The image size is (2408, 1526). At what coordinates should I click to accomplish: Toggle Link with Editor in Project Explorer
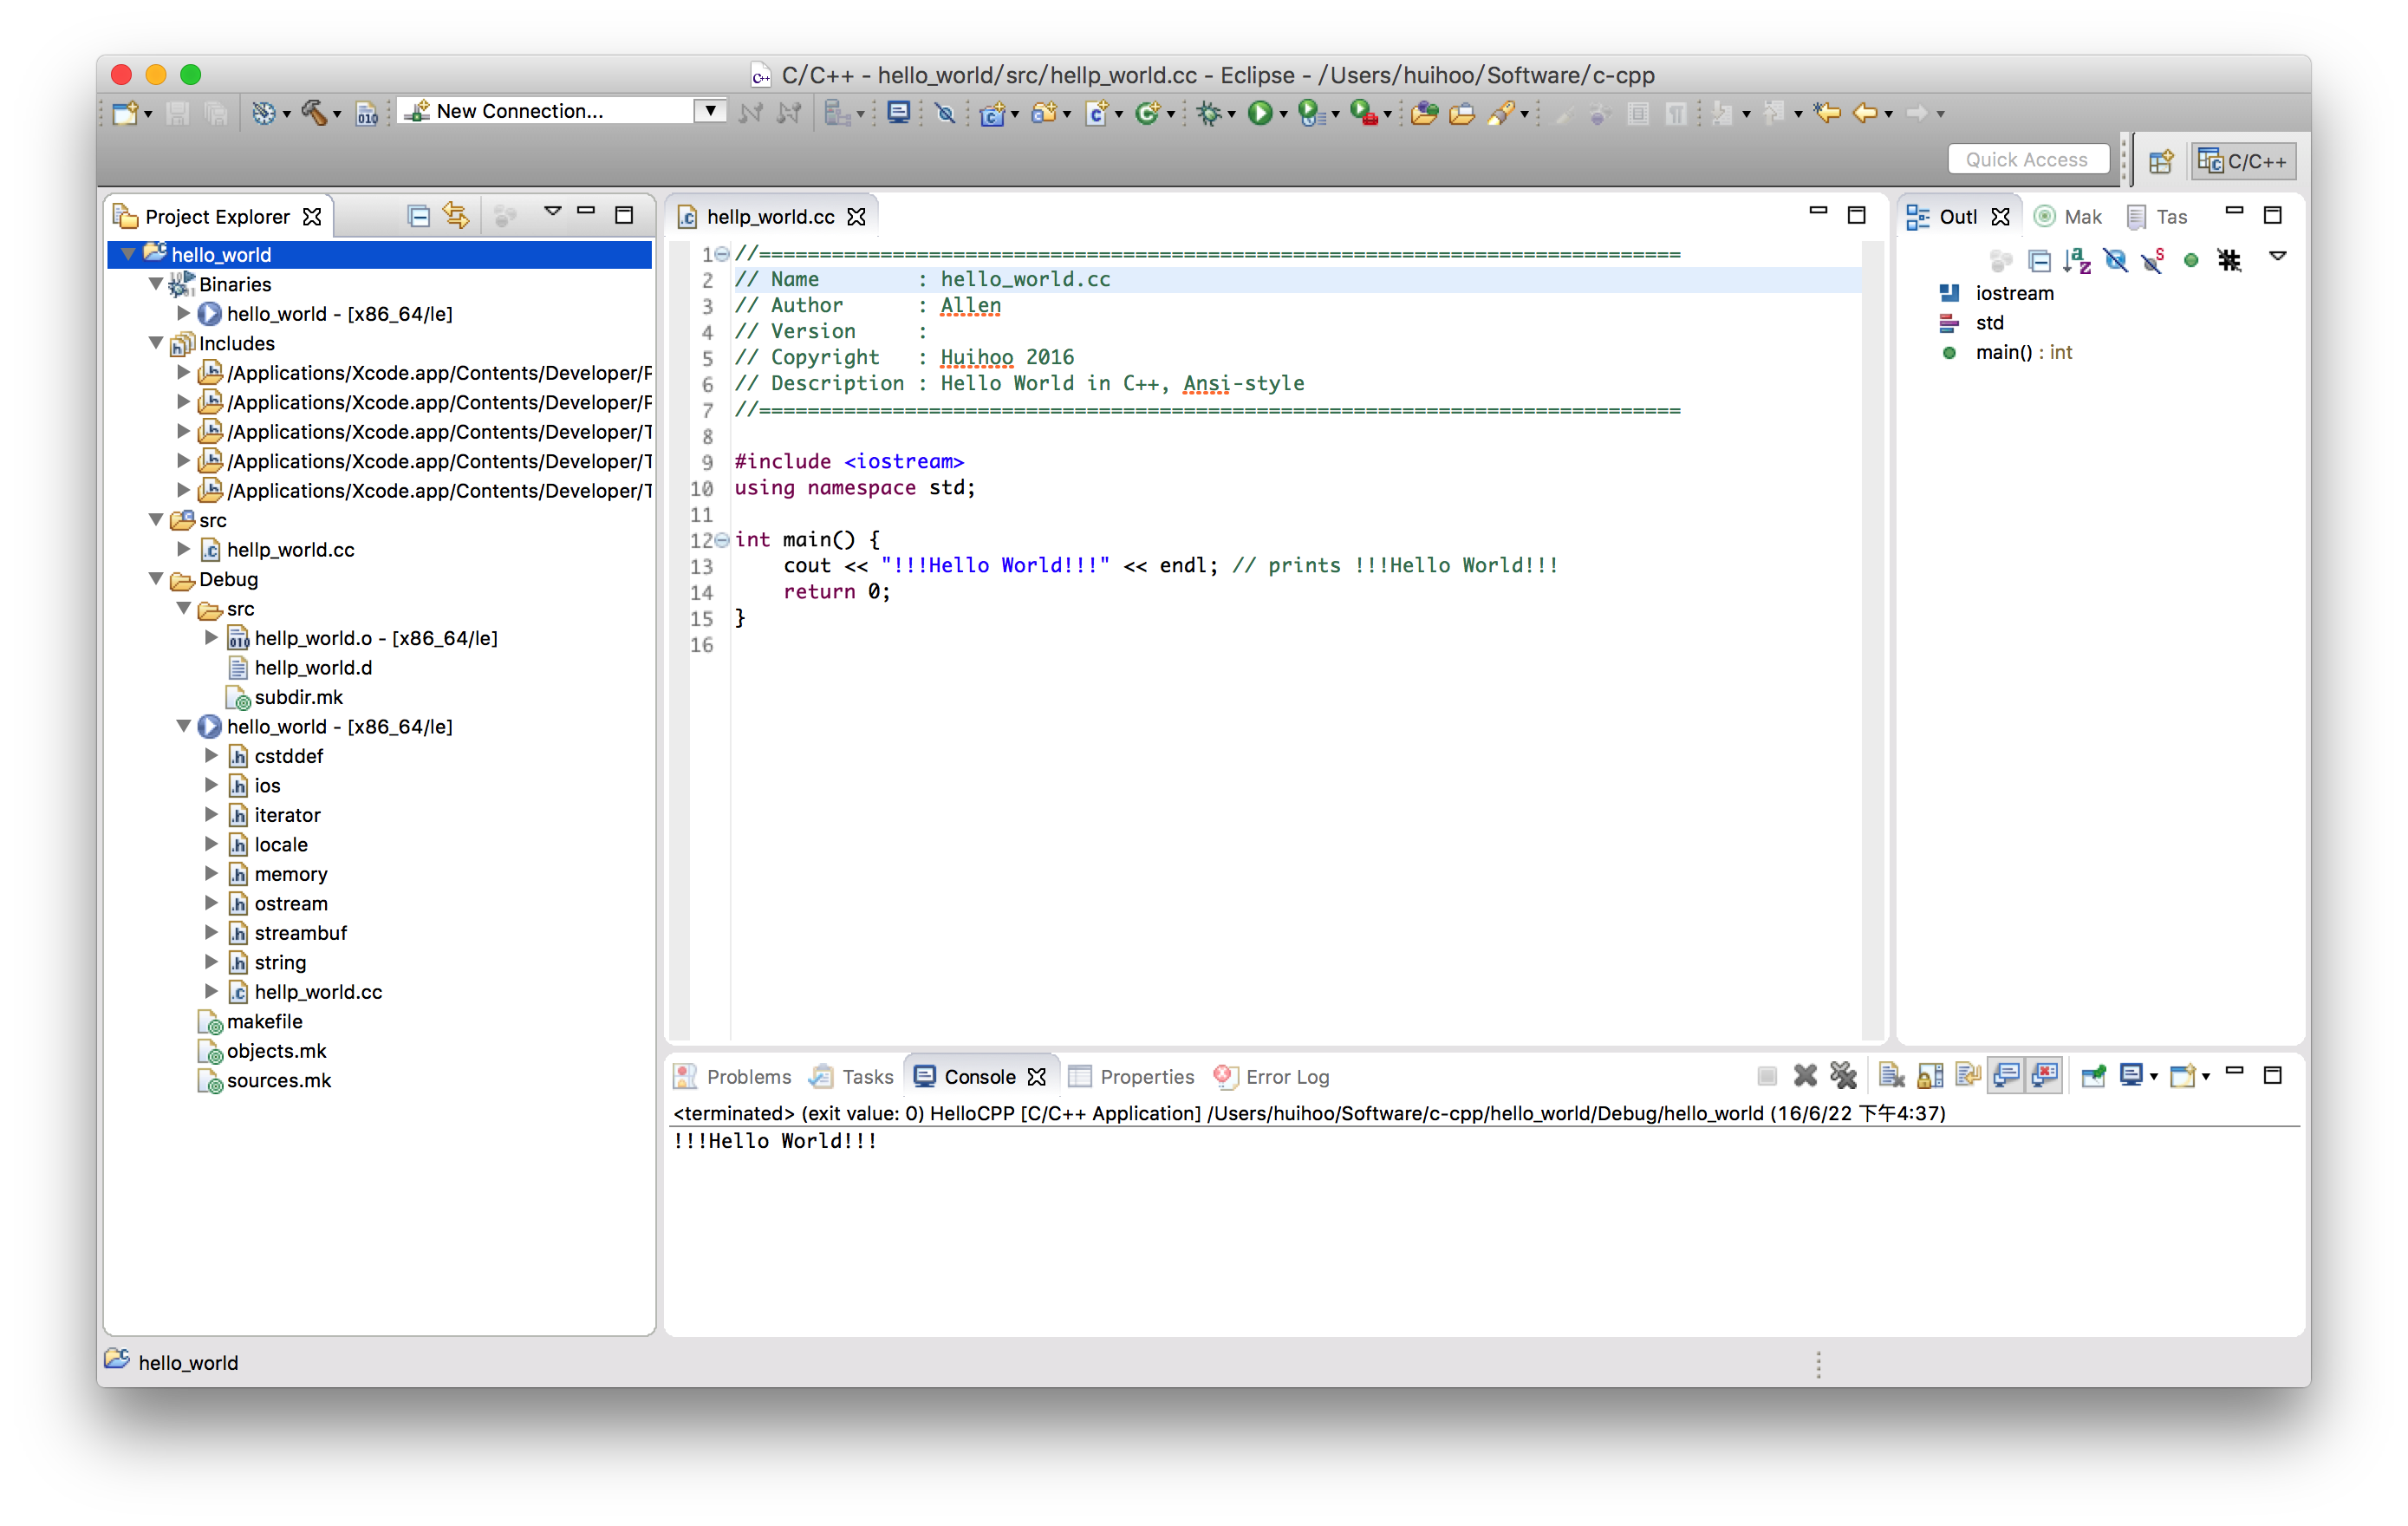[x=456, y=215]
